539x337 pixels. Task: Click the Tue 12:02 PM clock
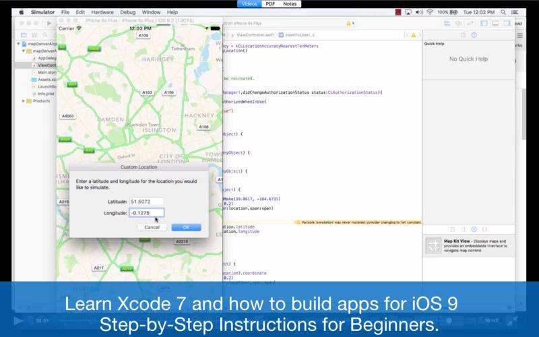click(x=478, y=12)
